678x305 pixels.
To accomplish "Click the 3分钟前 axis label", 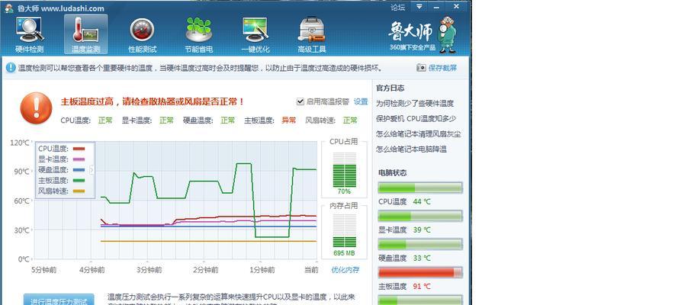I will 149,270.
